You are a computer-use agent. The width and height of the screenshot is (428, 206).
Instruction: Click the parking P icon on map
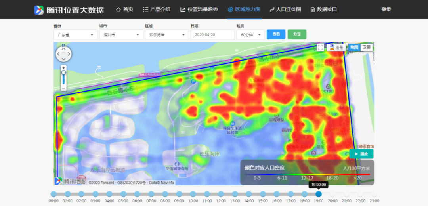193,81
